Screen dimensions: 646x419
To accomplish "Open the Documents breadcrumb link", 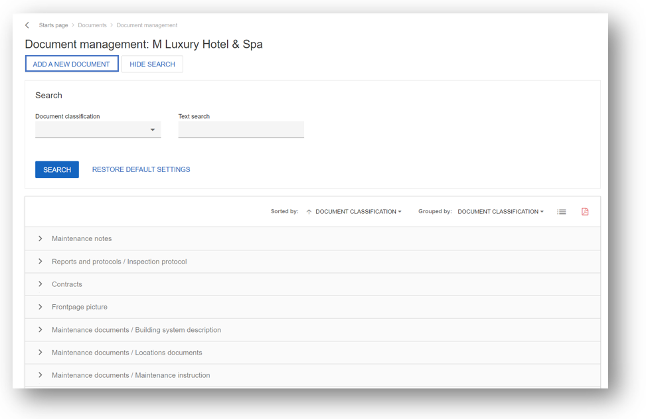I will [92, 25].
